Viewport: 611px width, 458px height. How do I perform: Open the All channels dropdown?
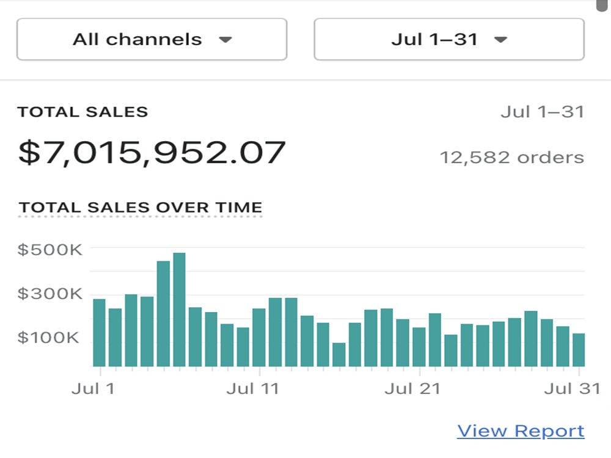[x=152, y=39]
